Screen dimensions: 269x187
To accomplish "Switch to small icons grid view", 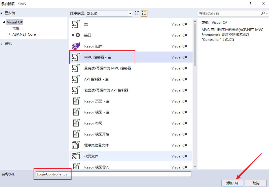I will (x=137, y=13).
